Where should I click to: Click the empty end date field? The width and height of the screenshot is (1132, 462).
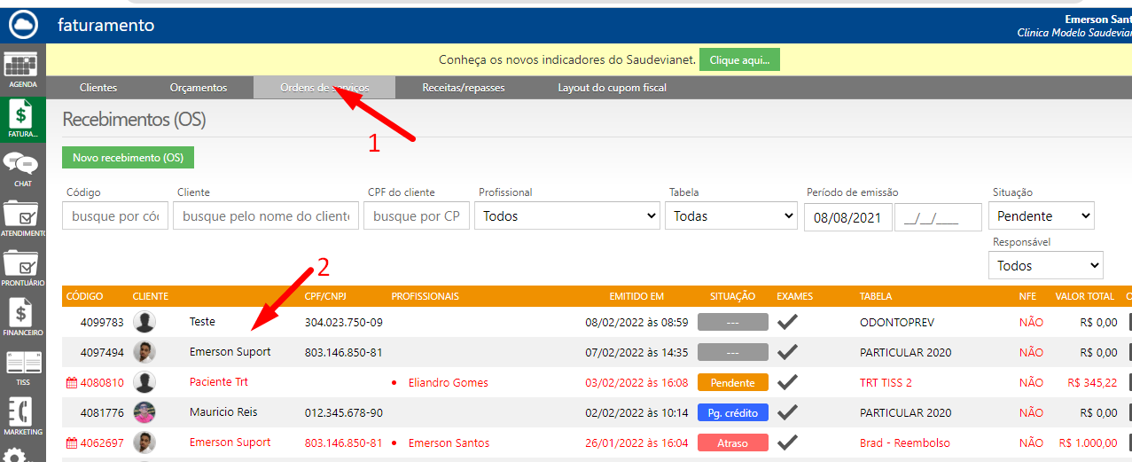pos(939,216)
